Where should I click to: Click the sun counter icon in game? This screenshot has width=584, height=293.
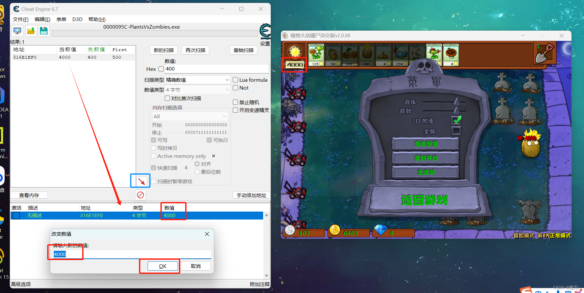click(295, 51)
